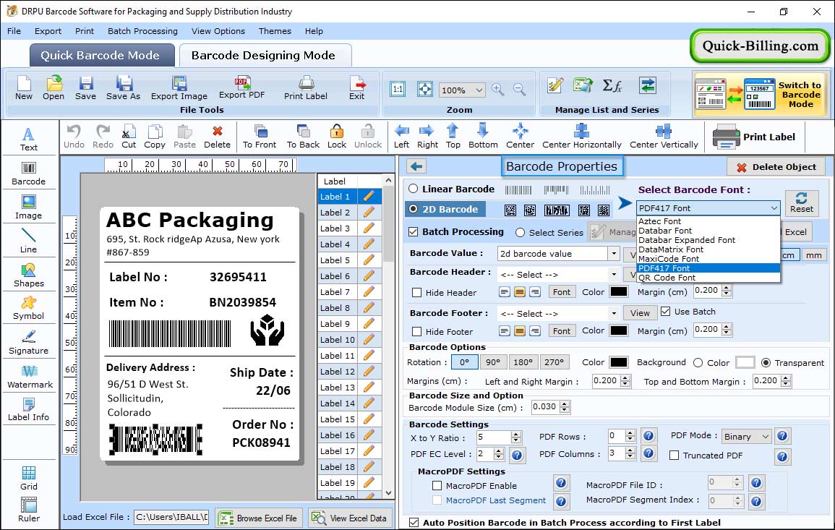Open the Batch Processing menu

(142, 31)
